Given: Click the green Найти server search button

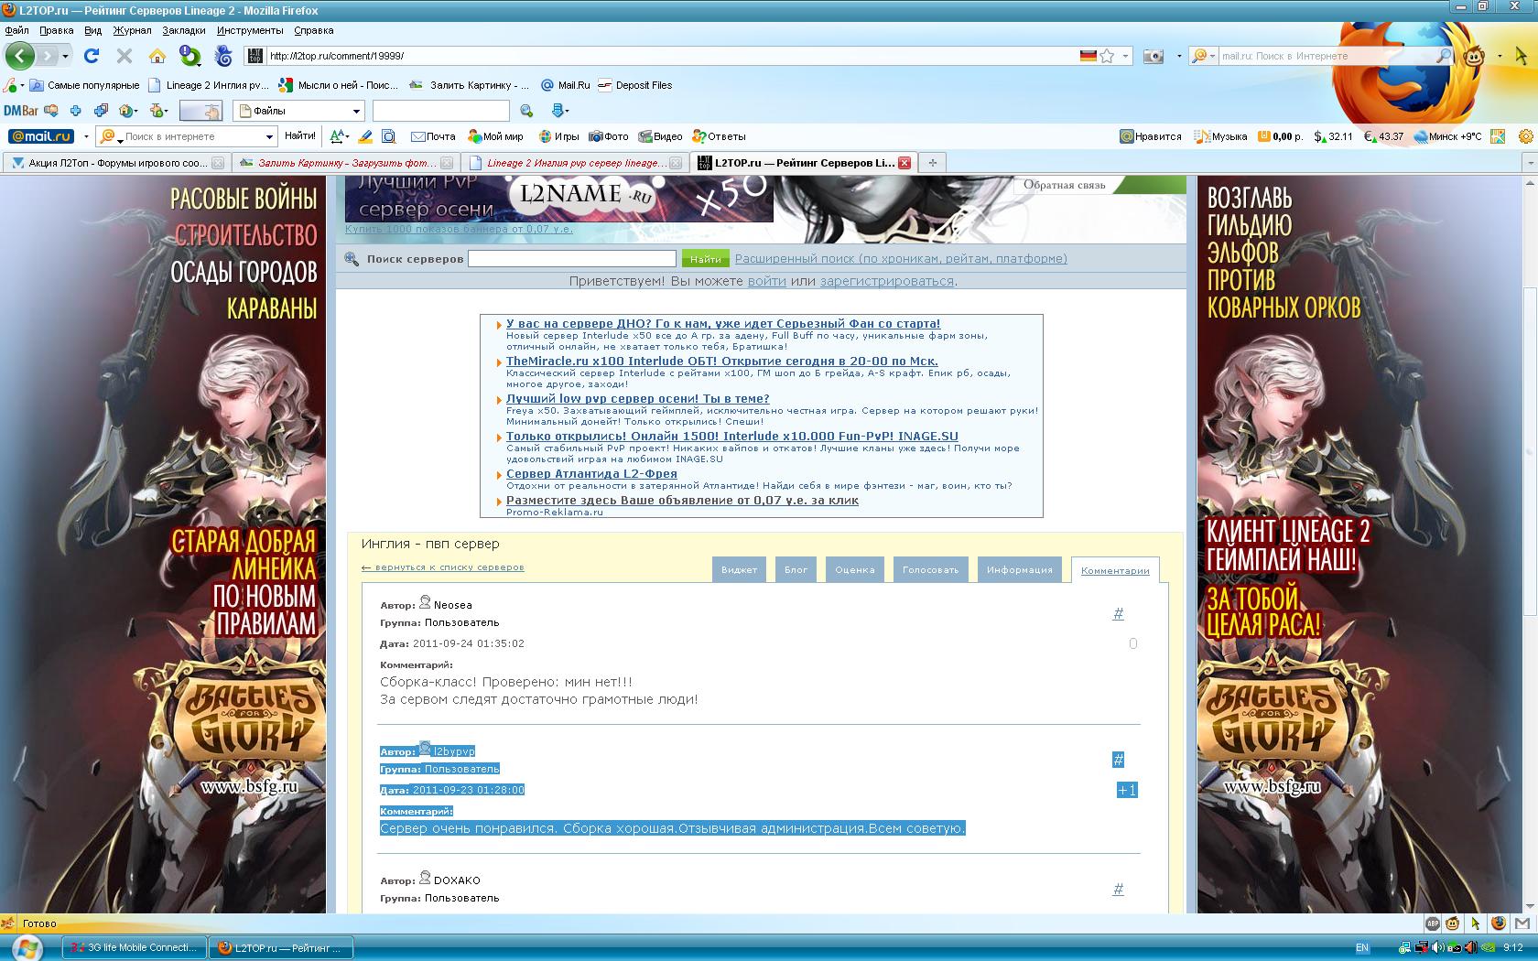Looking at the screenshot, I should point(705,259).
